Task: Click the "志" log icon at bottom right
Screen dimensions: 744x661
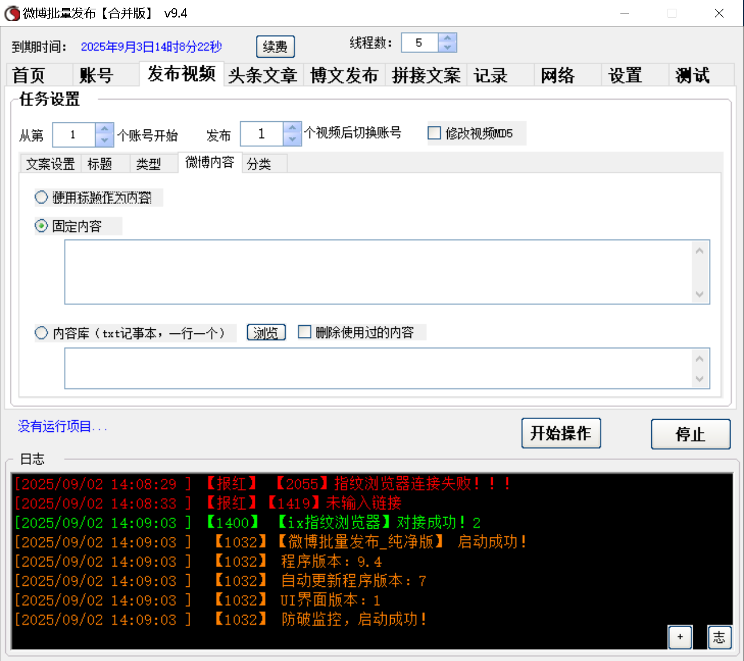Action: [x=720, y=638]
